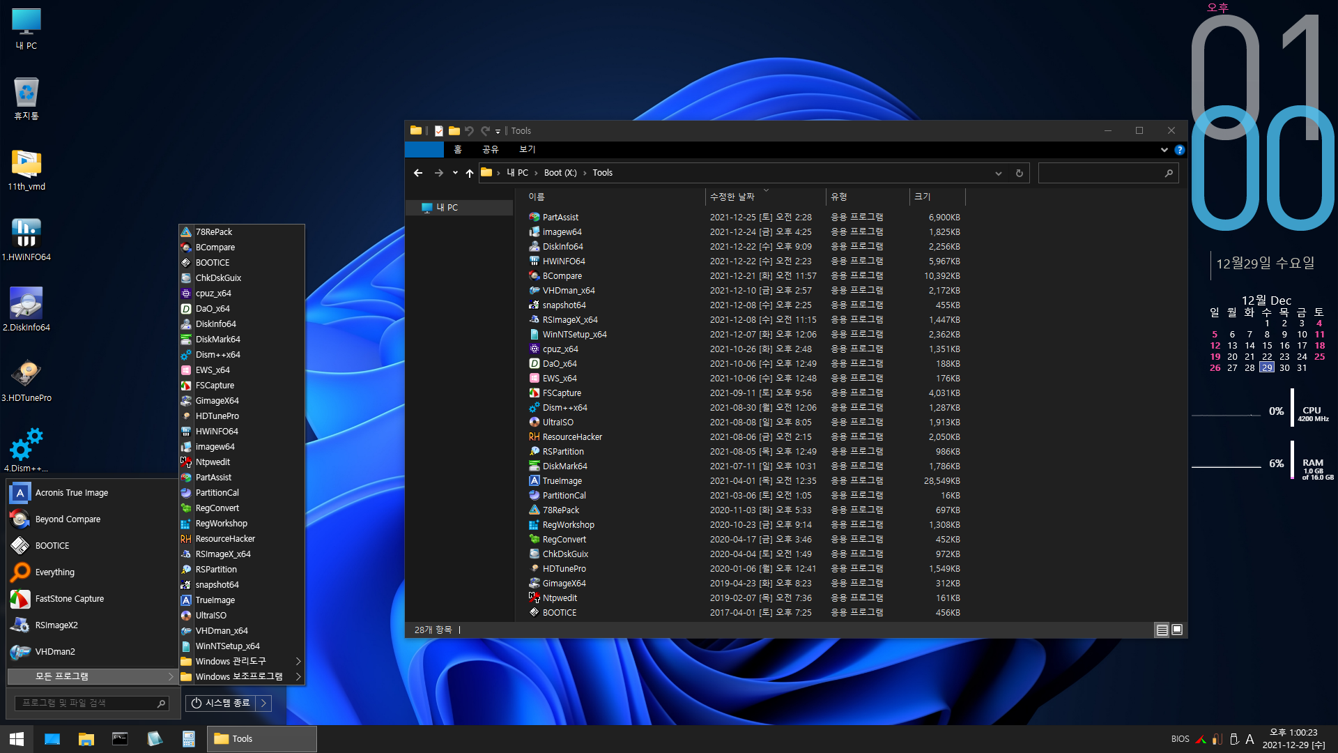The height and width of the screenshot is (753, 1338).
Task: Open the command prompt taskbar icon
Action: 120,739
